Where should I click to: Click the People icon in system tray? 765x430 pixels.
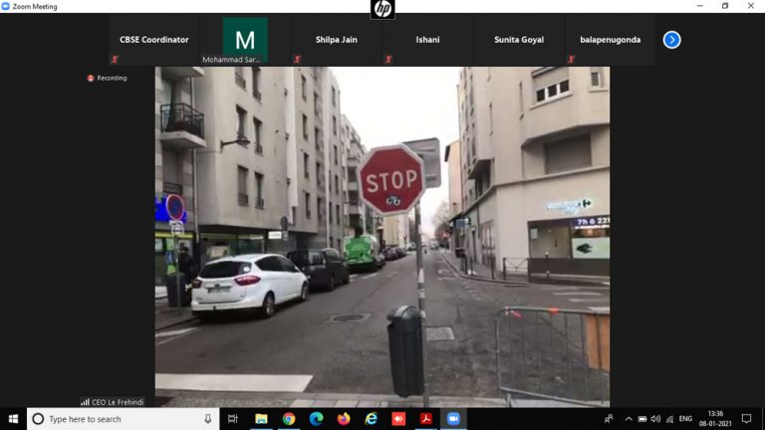(x=609, y=419)
